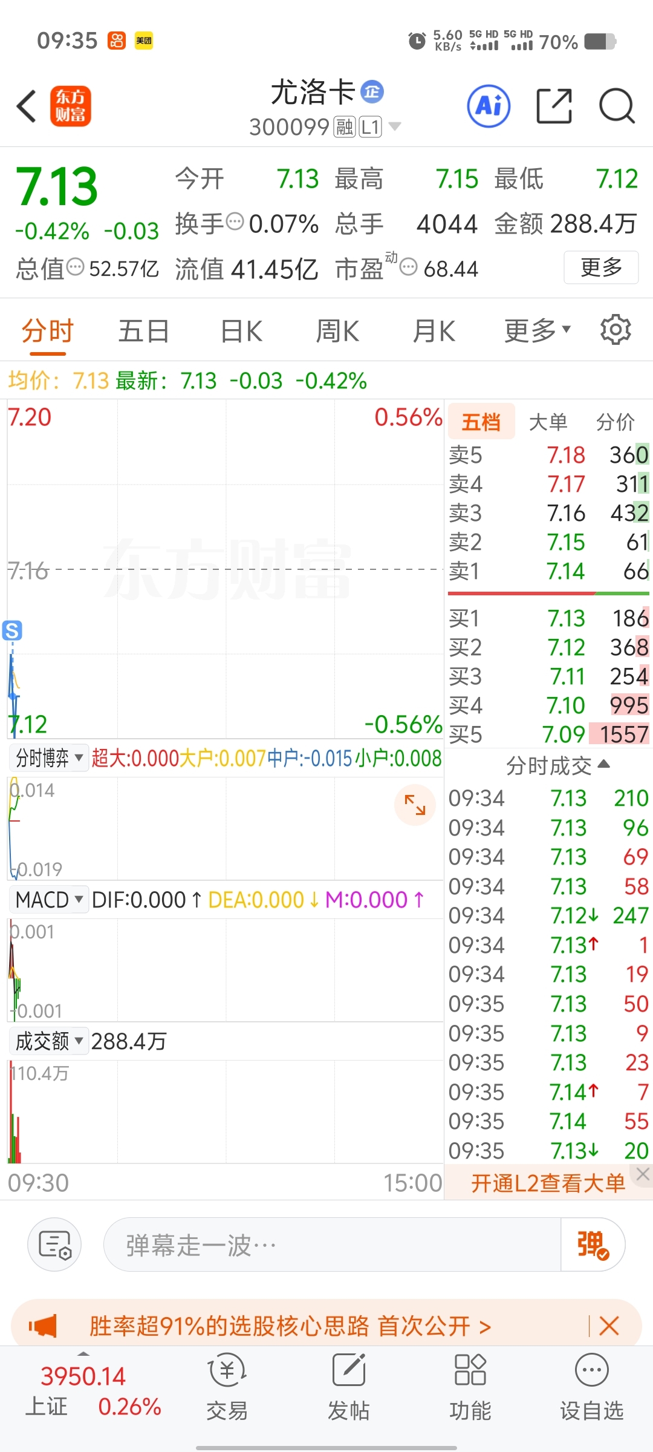Tap the alarm icon in status bar
Screen dimensions: 653x1452
pos(417,41)
